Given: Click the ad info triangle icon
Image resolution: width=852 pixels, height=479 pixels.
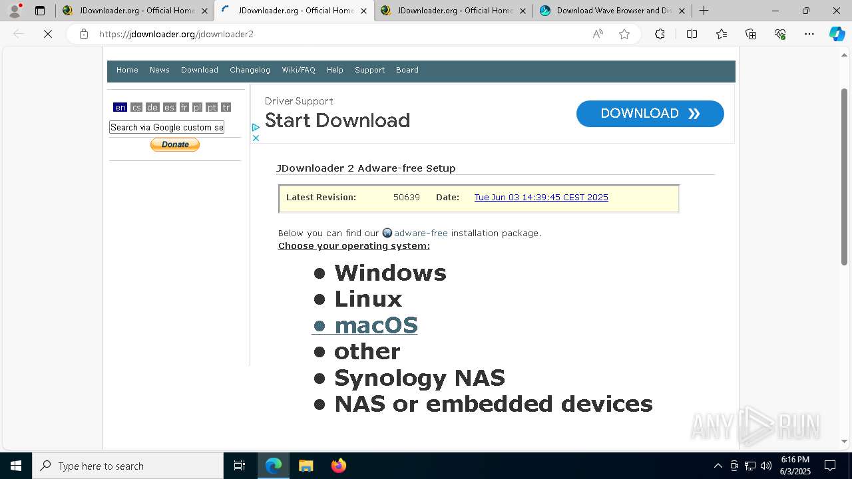Looking at the screenshot, I should click(256, 127).
